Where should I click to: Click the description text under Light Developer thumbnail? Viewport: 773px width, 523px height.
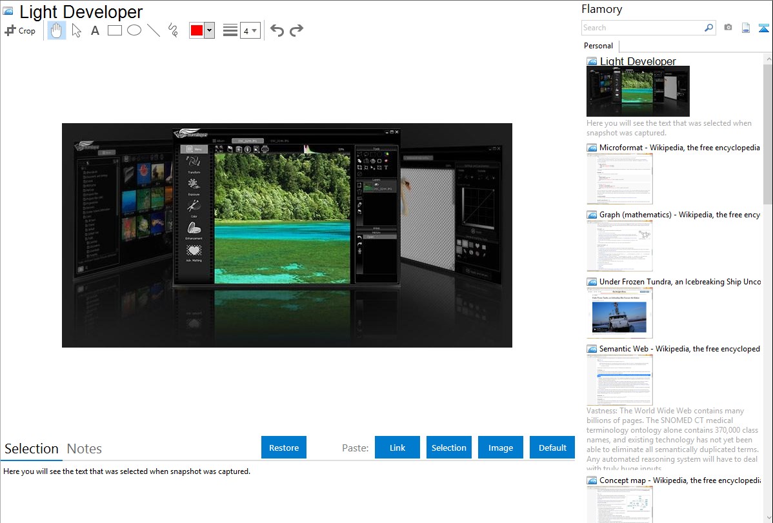tap(669, 128)
